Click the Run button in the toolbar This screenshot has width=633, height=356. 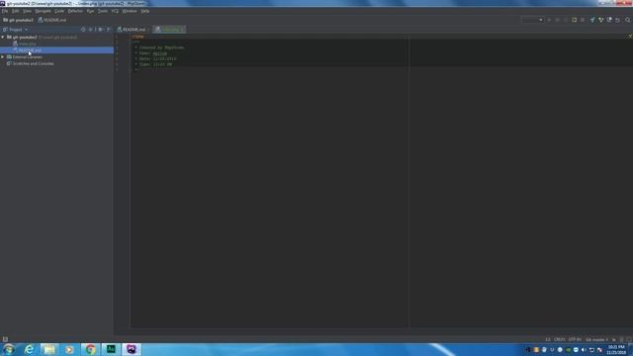click(x=549, y=20)
